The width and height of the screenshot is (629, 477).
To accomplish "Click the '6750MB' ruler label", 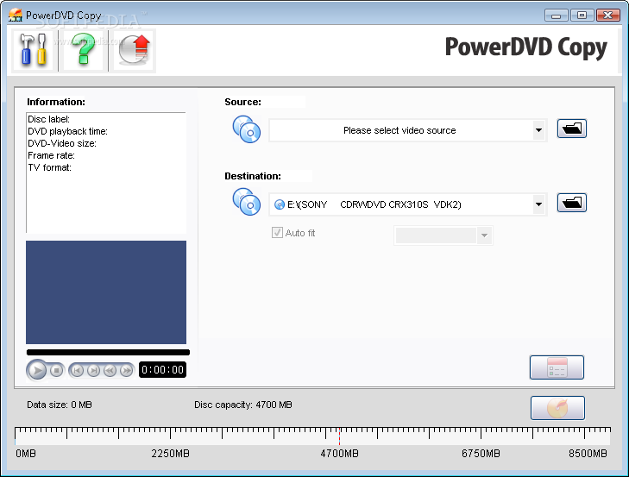I will (481, 454).
